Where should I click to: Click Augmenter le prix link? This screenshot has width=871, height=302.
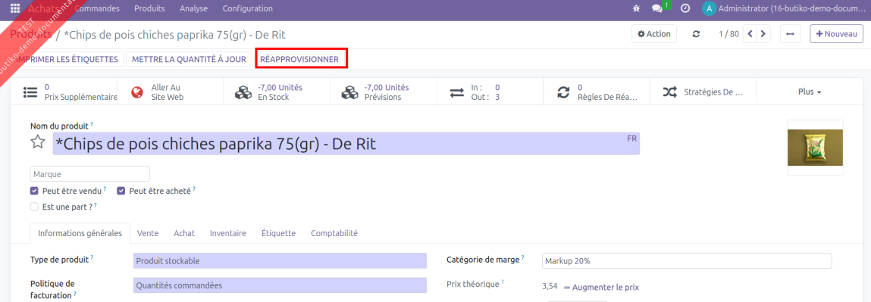(x=601, y=287)
